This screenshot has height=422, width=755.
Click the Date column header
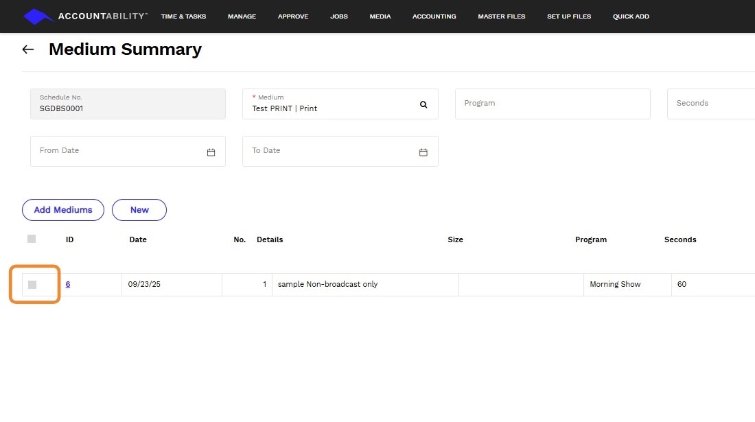138,239
